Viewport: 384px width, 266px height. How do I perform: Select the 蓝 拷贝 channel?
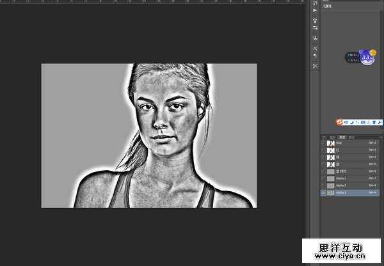click(x=346, y=171)
